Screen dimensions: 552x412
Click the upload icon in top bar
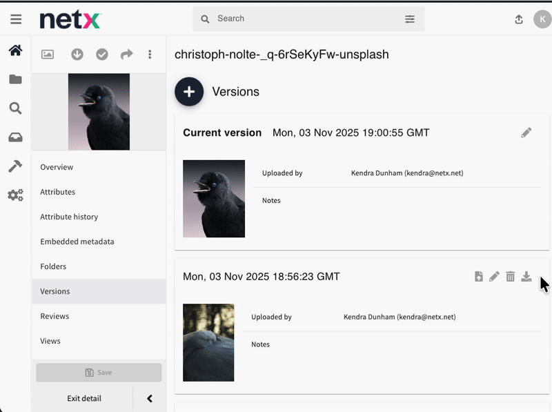click(x=519, y=19)
